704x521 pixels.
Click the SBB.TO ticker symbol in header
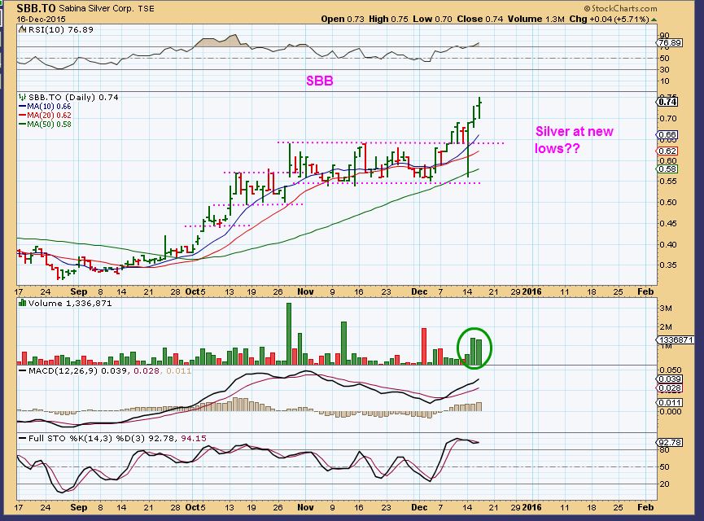[x=37, y=8]
